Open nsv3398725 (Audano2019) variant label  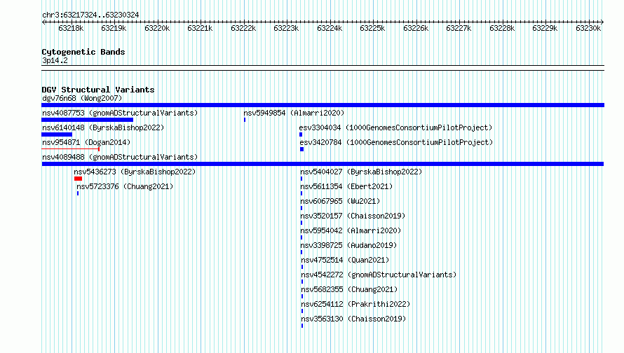[x=348, y=245]
